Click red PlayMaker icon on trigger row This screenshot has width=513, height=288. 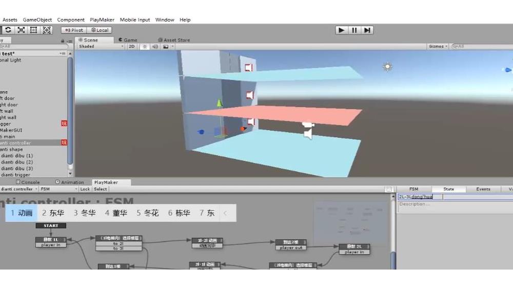click(64, 123)
